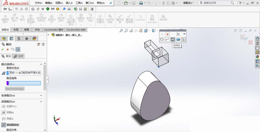Choose standard selection arrow in popup
The height and width of the screenshot is (132, 260).
click(183, 39)
